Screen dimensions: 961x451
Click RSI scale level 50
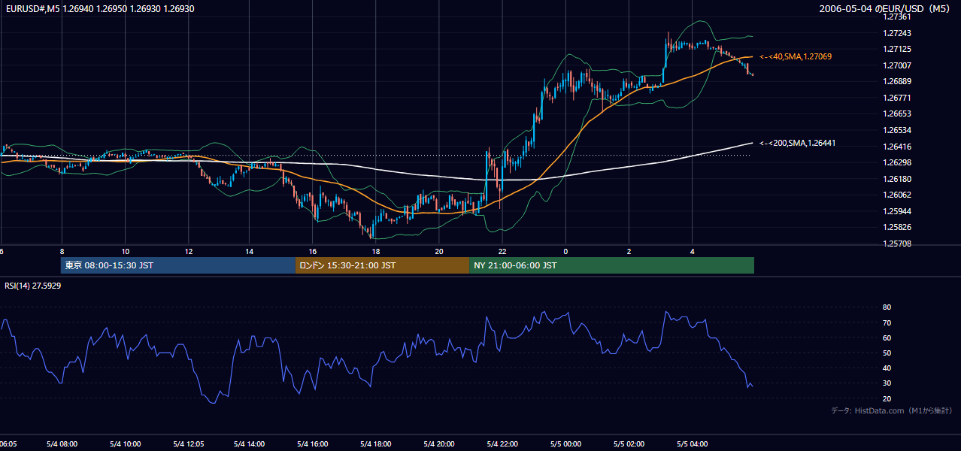point(887,353)
